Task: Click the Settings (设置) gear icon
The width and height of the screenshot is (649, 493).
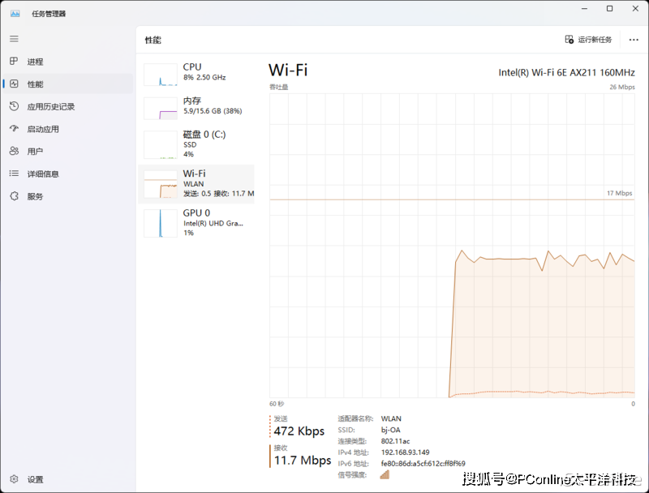Action: click(x=14, y=479)
